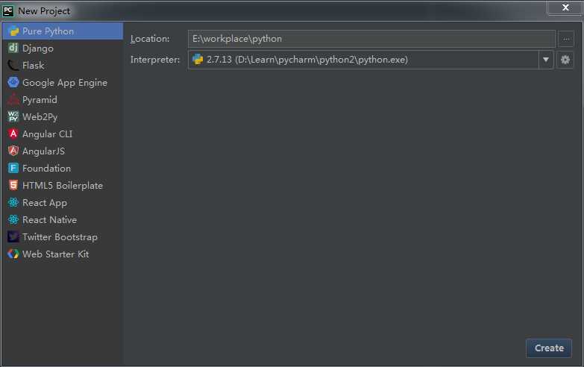Choose 'Angular CLI' text row
The image size is (584, 367).
coord(47,134)
